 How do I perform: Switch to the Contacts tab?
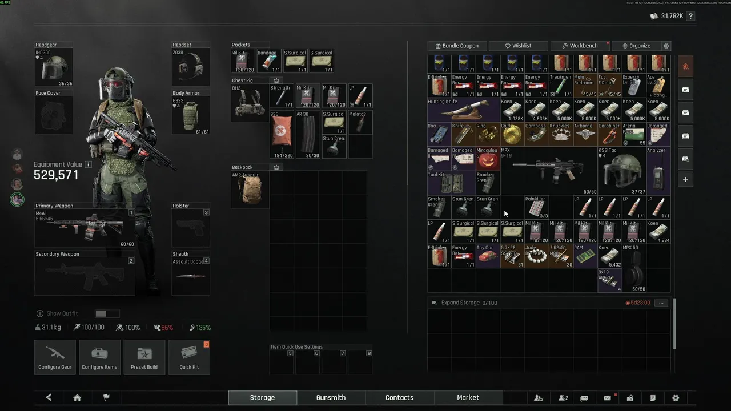point(399,397)
